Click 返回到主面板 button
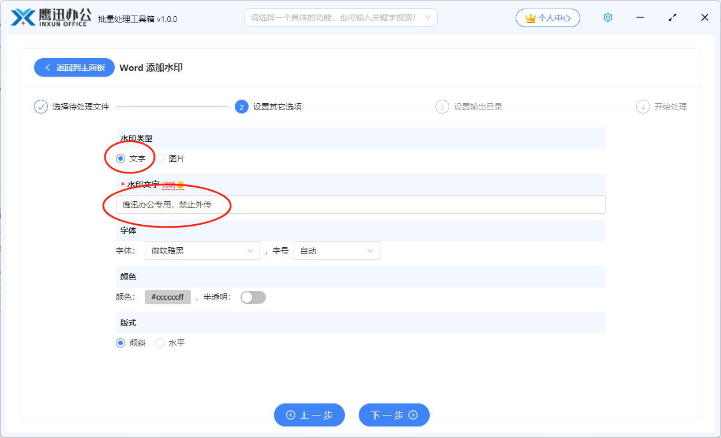The image size is (721, 438). click(x=74, y=67)
